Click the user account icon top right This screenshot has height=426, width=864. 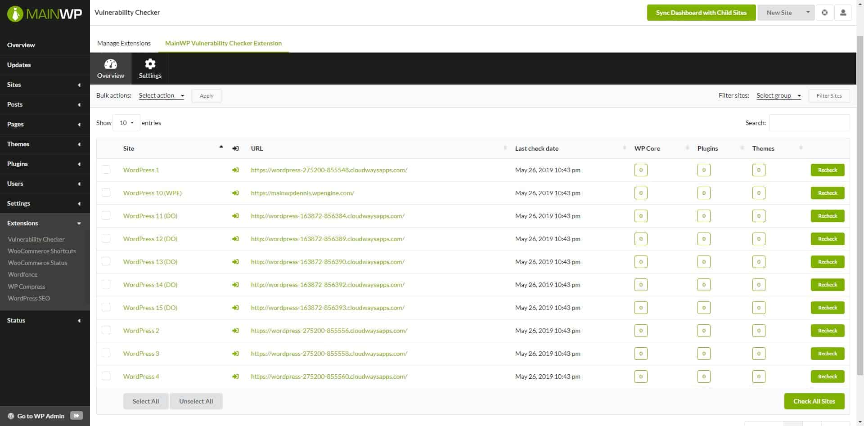[x=842, y=12]
